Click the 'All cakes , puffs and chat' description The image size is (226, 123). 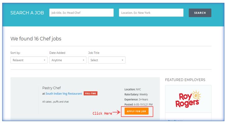click(x=55, y=102)
